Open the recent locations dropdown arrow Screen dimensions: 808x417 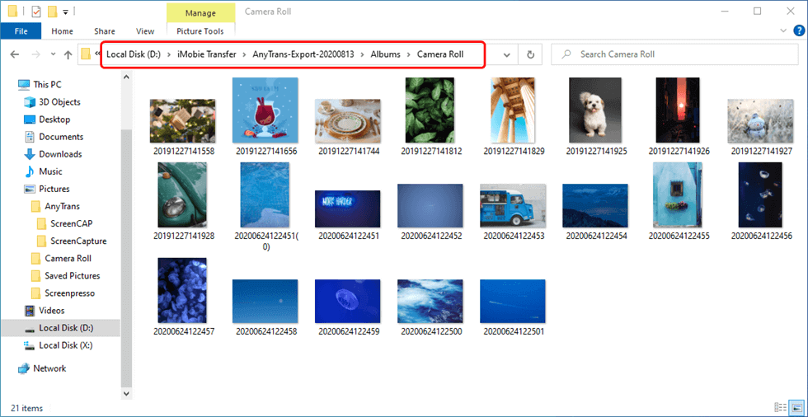pyautogui.click(x=52, y=55)
